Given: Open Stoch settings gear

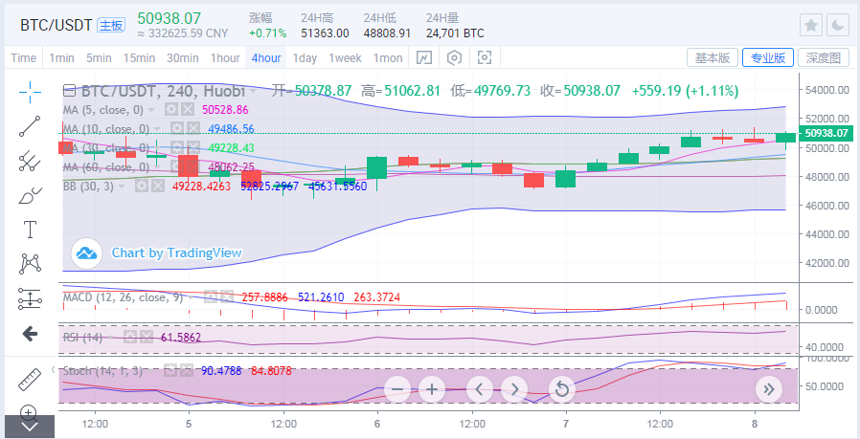Looking at the screenshot, I should click(x=170, y=370).
